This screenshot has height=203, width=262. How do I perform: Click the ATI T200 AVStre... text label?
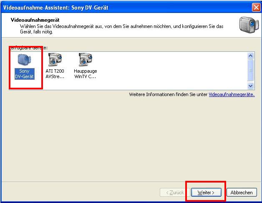point(55,74)
